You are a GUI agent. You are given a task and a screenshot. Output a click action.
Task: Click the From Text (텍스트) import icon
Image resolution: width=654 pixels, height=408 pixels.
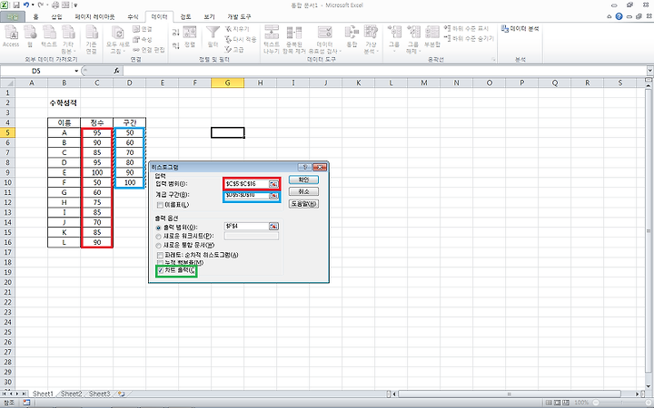coord(49,34)
